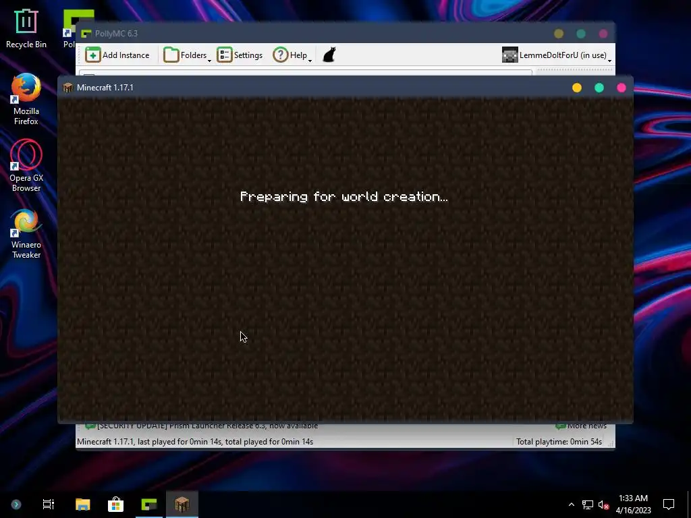The width and height of the screenshot is (691, 518).
Task: Click the LemmeDoItForU account avatar
Action: pos(510,55)
